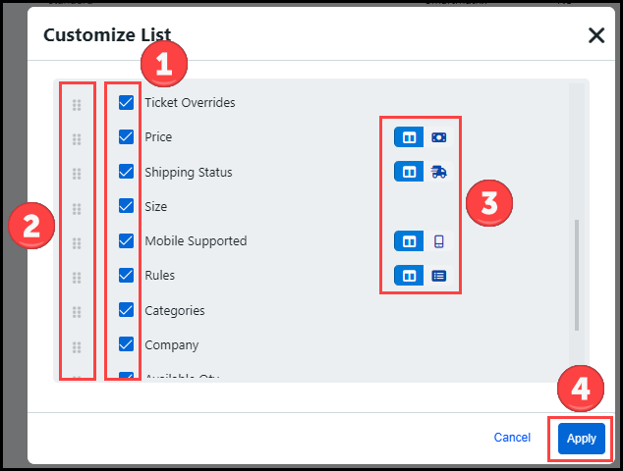Screen dimensions: 623x471
Task: Click the list's vertical scrollbar thumb
Action: [x=576, y=275]
